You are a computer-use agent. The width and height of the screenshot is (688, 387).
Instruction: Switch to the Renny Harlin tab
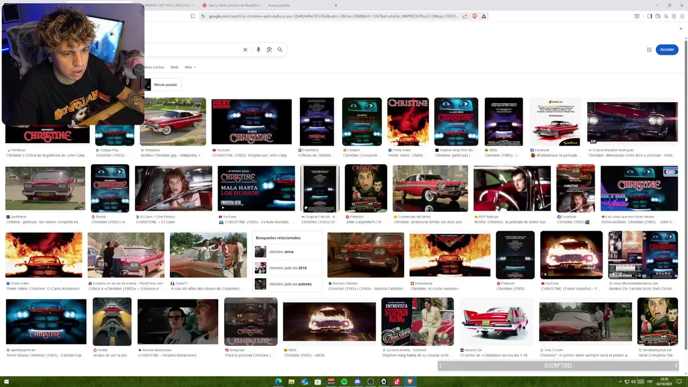pos(232,5)
